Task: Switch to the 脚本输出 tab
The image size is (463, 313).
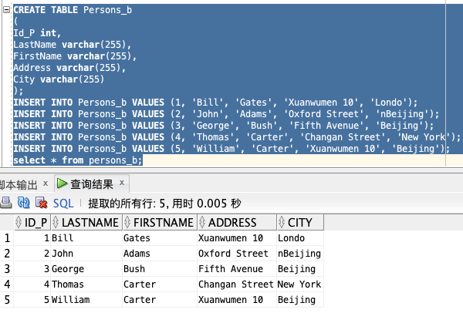Action: coord(19,185)
